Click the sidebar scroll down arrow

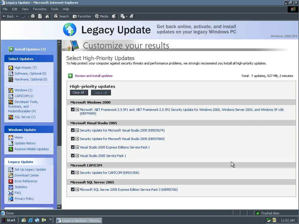pyautogui.click(x=59, y=206)
